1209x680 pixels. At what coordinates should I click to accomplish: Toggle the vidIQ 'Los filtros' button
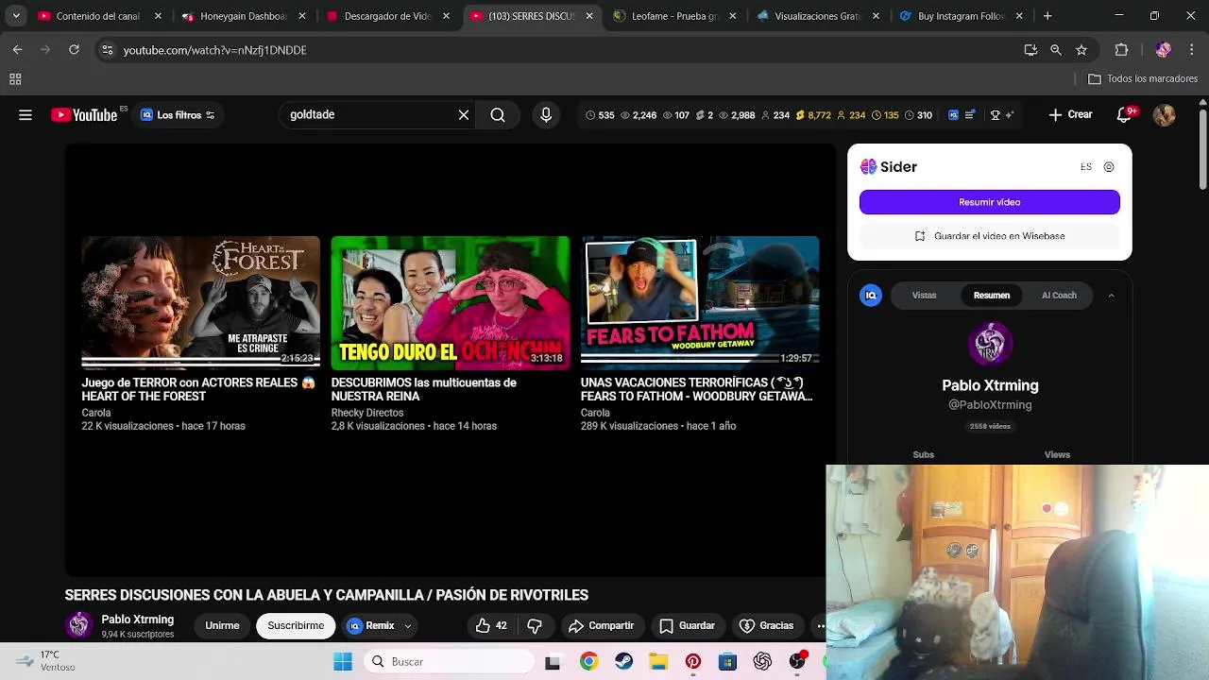(x=178, y=115)
